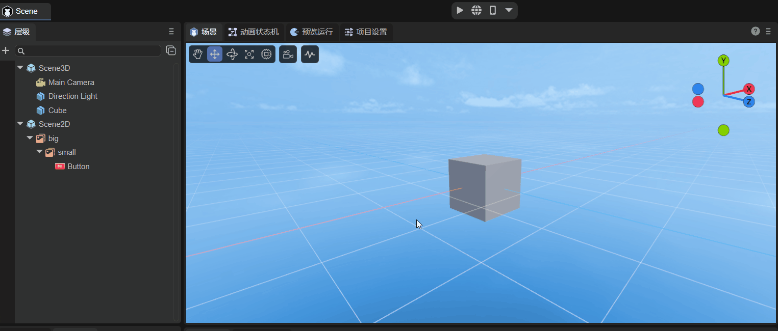Viewport: 778px width, 331px height.
Task: Click the scene camera settings icon
Action: pyautogui.click(x=288, y=54)
